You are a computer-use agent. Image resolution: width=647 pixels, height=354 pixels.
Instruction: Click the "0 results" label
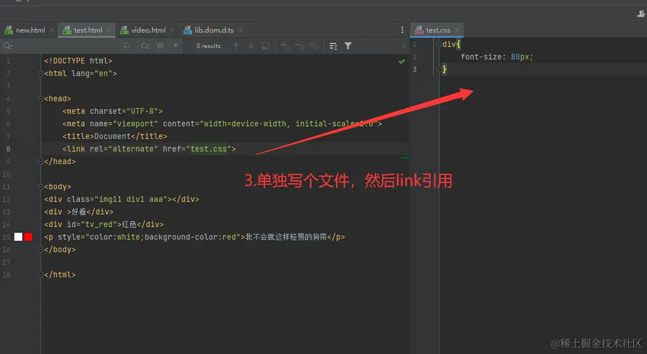(x=209, y=46)
